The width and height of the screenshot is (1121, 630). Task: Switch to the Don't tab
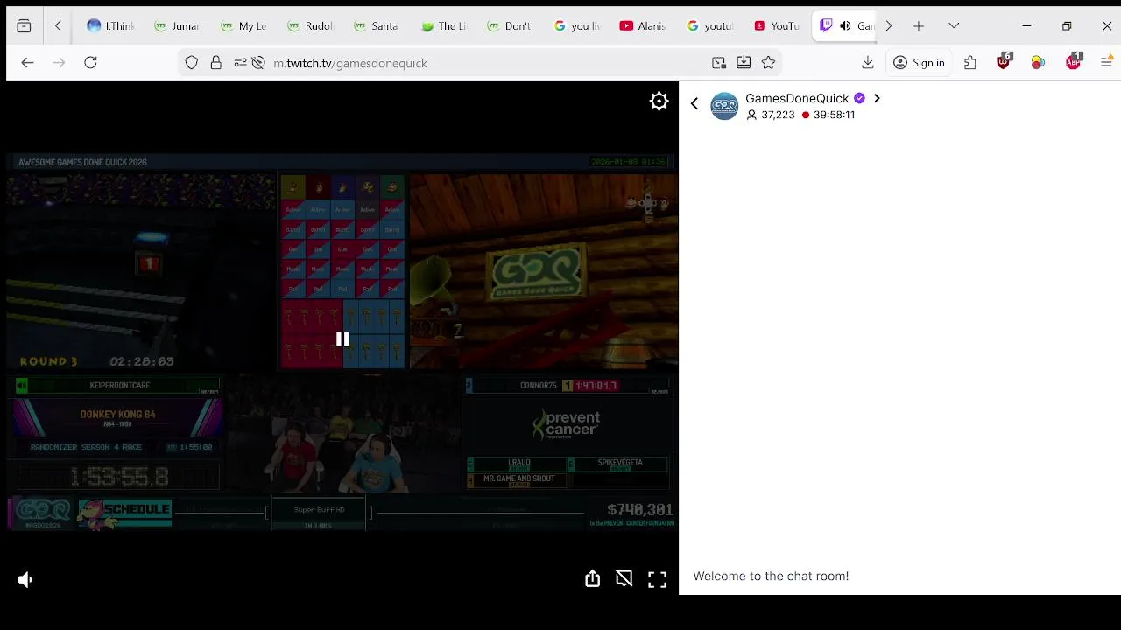[x=511, y=26]
